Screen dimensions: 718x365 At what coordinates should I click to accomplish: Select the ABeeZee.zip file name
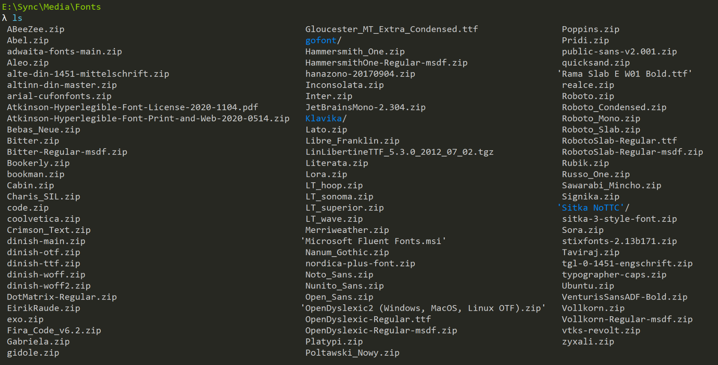36,29
